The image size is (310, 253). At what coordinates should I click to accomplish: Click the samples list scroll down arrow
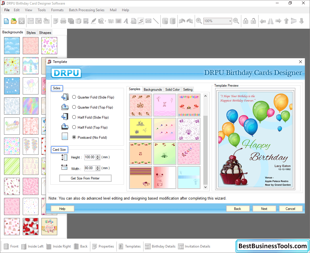(x=205, y=187)
